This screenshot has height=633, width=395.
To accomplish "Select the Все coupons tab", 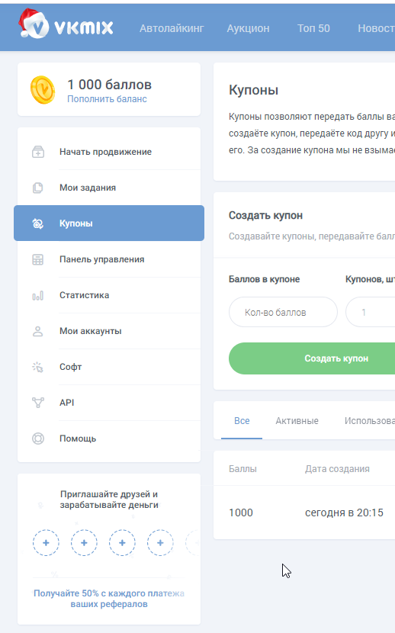I will 242,421.
